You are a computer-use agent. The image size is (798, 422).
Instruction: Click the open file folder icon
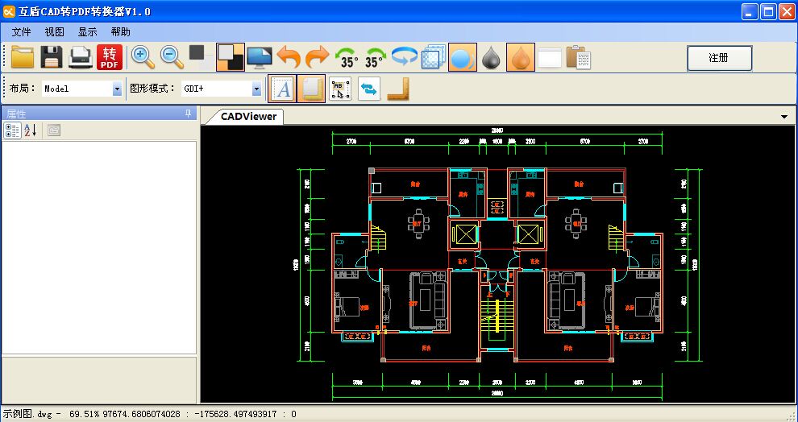[23, 57]
